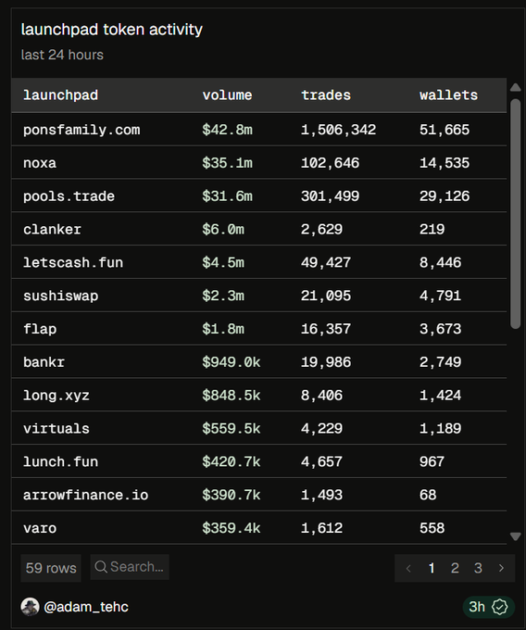Click the varo launchpad name
526x630 pixels.
[40, 528]
